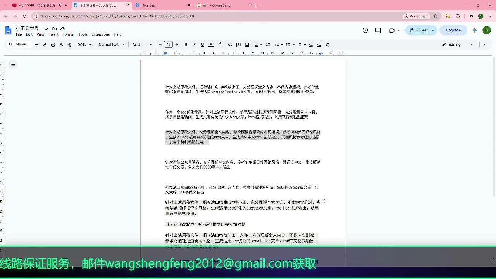Open the 100% zoom dropdown
Image resolution: width=496 pixels, height=279 pixels.
click(84, 45)
